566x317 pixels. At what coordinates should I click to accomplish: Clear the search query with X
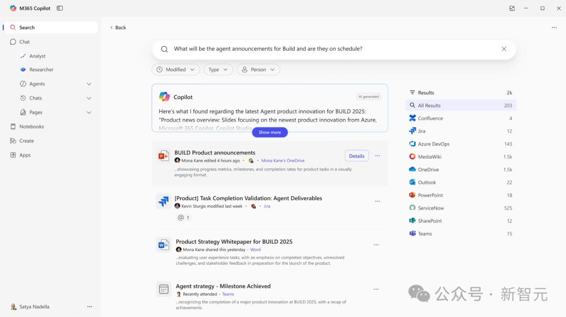tap(504, 49)
